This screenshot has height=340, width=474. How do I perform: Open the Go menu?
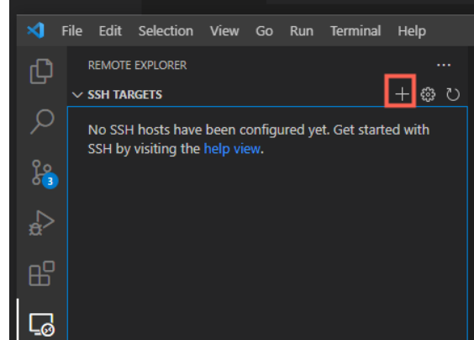coord(264,31)
